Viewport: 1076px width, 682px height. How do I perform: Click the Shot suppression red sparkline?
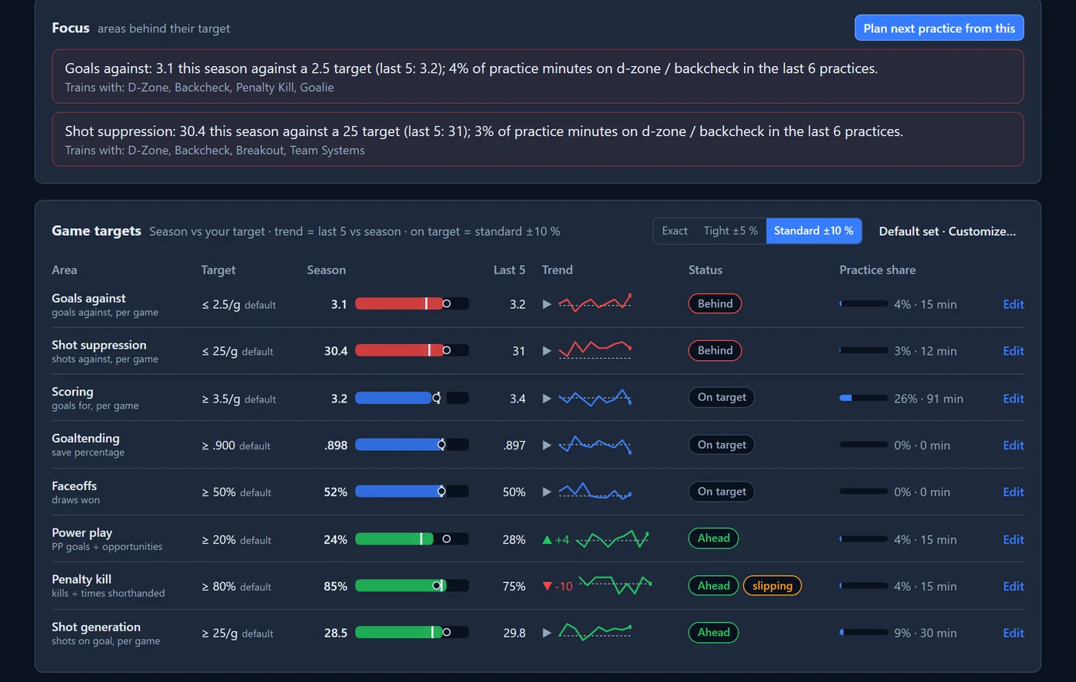595,349
